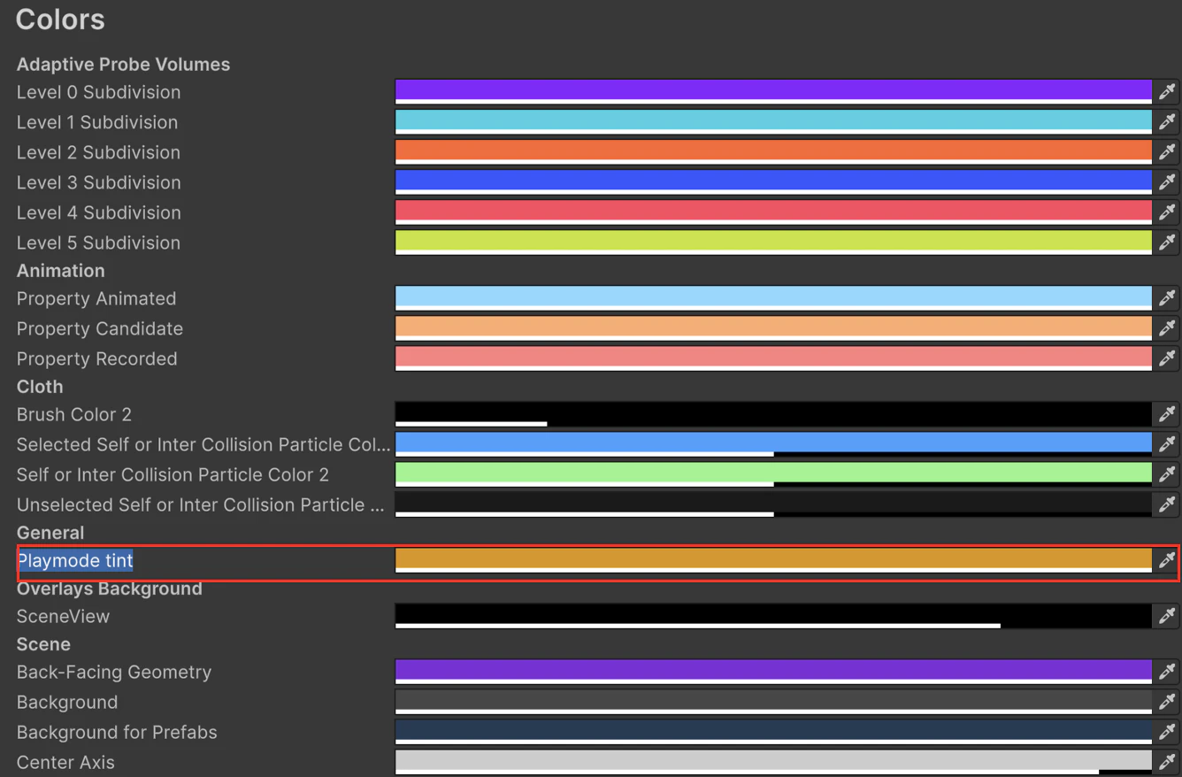Click eyedropper for Level 5 Subdivision
Viewport: 1182px width, 777px height.
coord(1167,242)
